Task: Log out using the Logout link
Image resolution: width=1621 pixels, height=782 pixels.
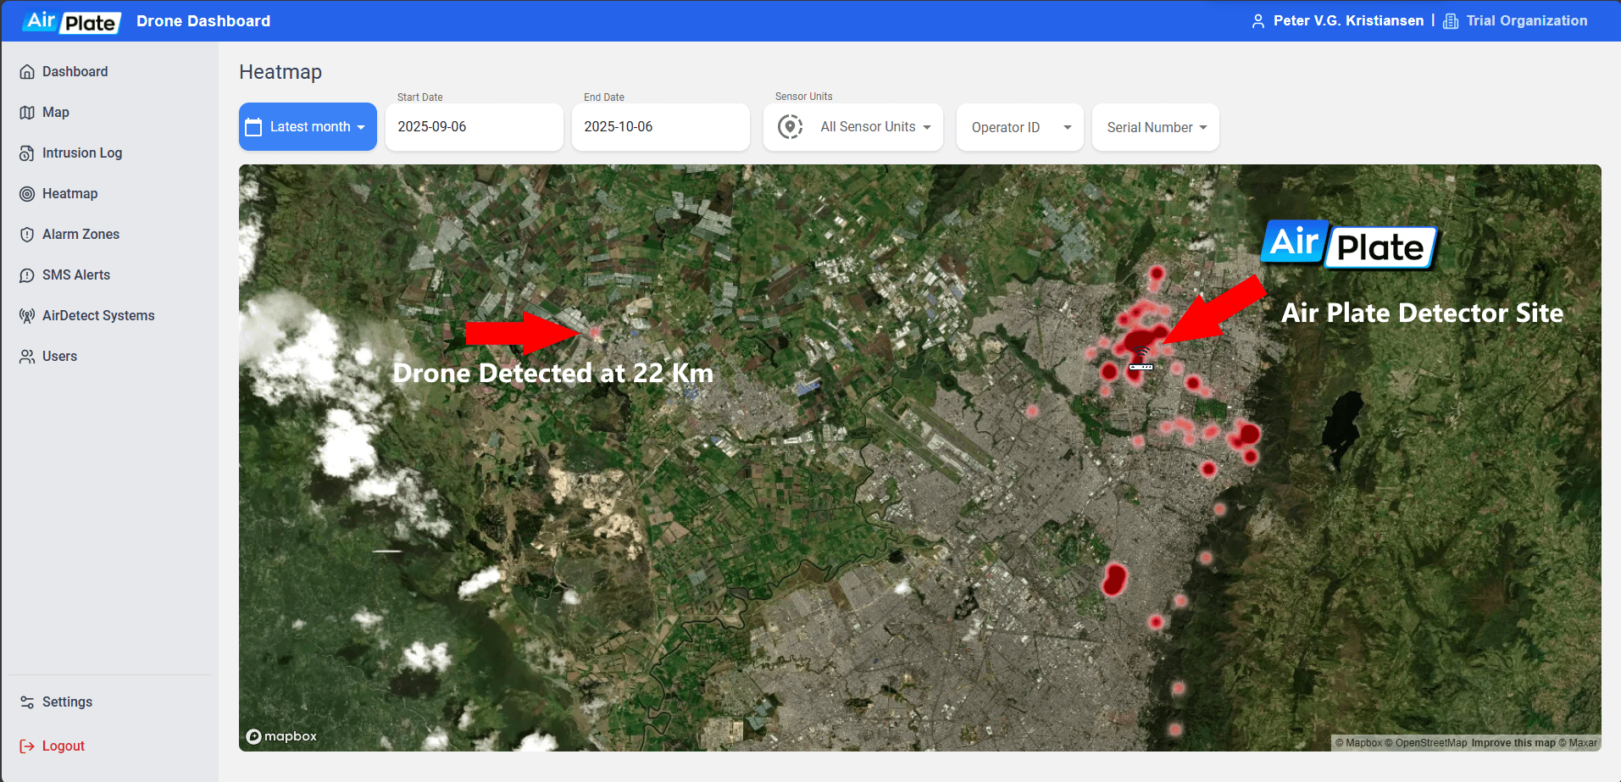Action: tap(63, 746)
